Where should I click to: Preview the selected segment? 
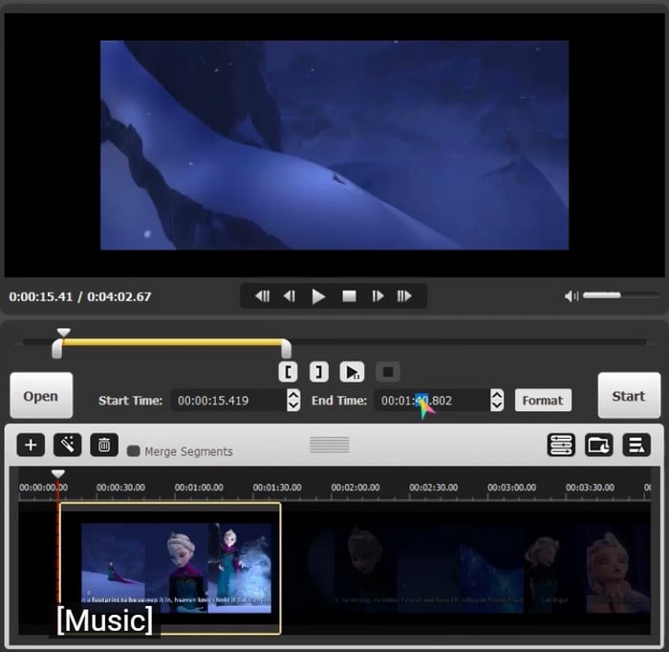(x=352, y=372)
